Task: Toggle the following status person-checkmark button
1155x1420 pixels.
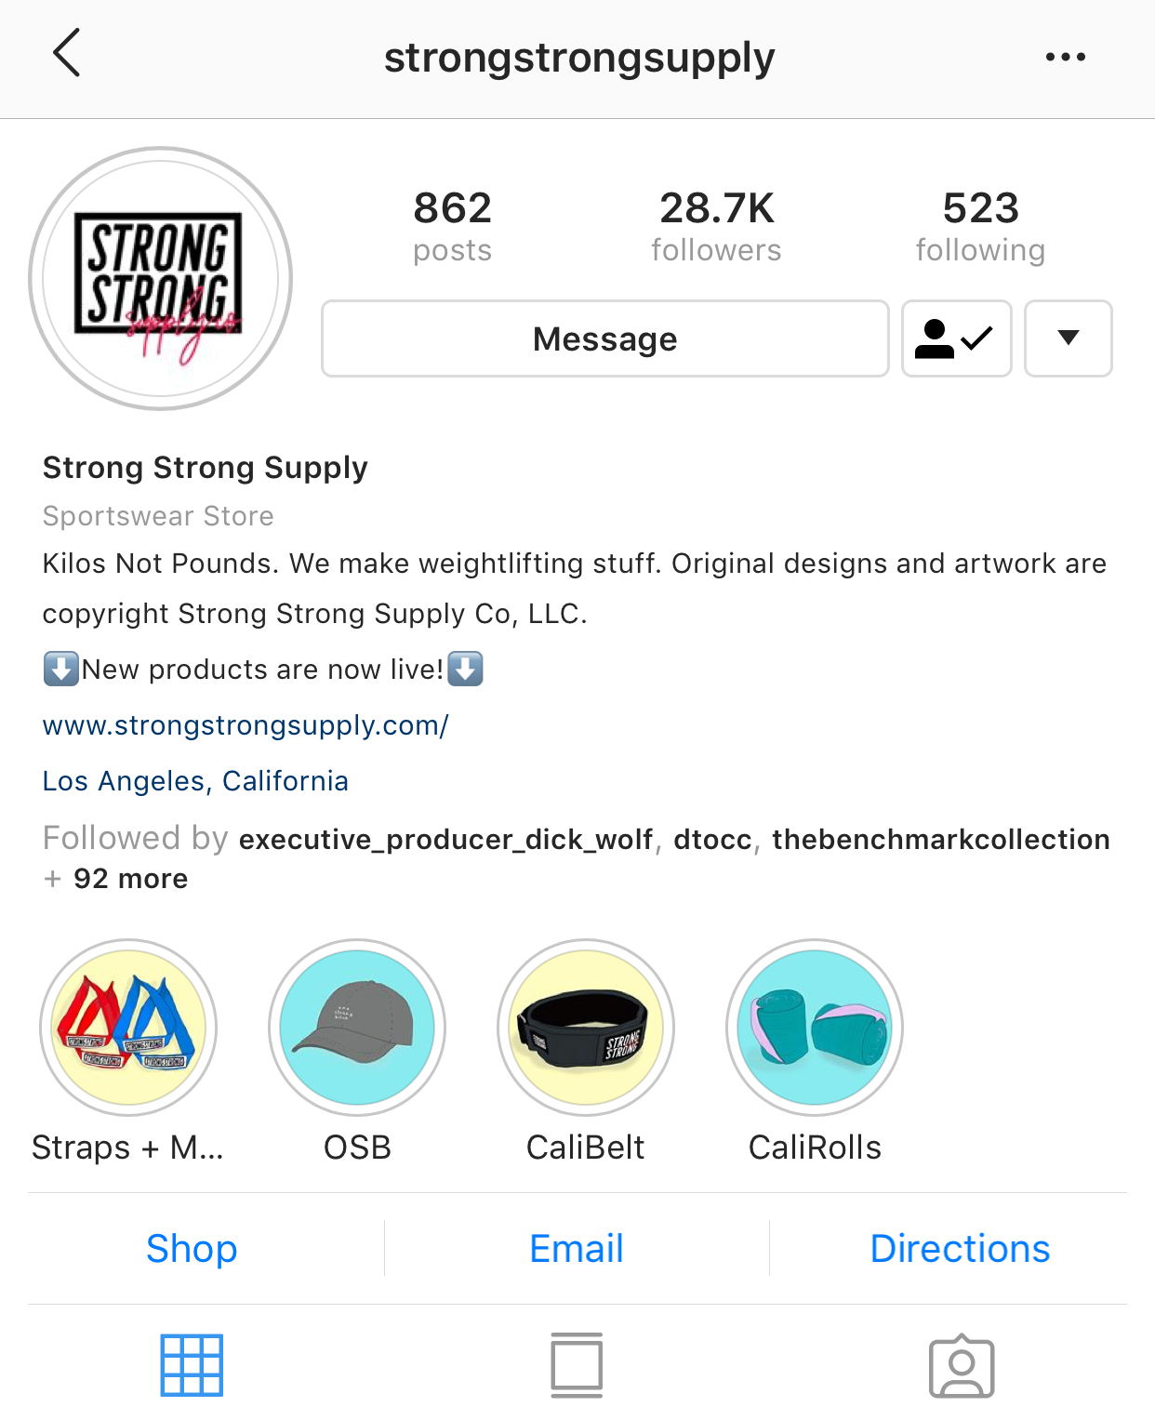Action: click(956, 338)
